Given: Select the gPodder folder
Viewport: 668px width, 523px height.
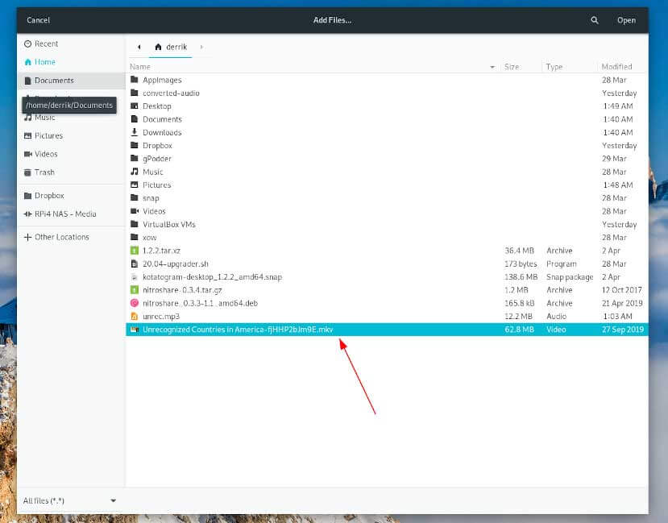Looking at the screenshot, I should point(387,159).
